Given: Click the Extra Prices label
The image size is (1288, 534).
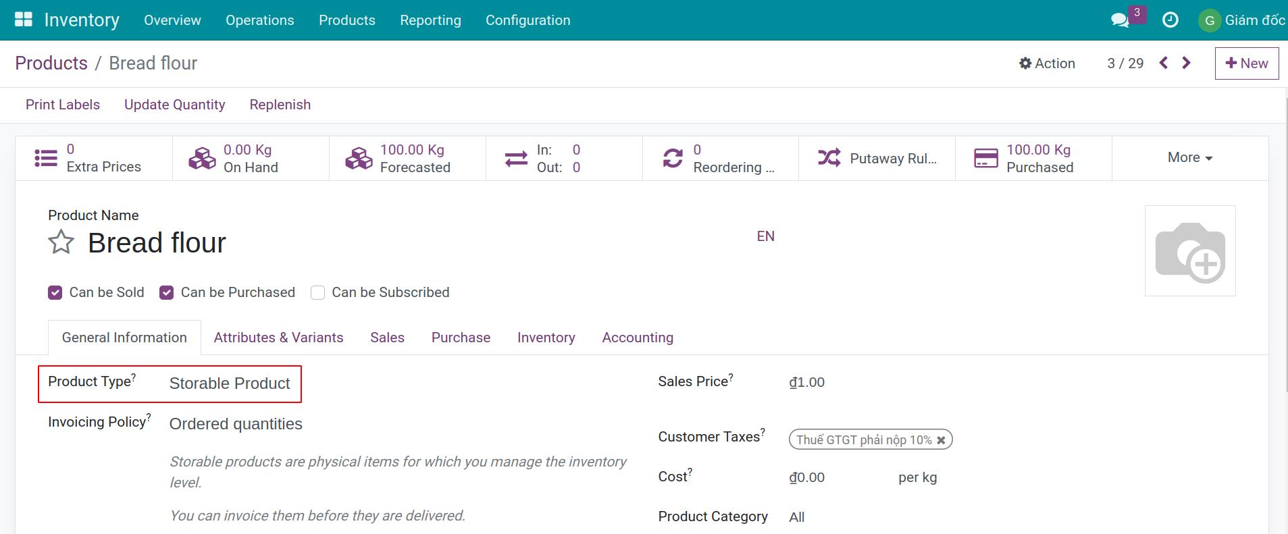Looking at the screenshot, I should (x=104, y=167).
